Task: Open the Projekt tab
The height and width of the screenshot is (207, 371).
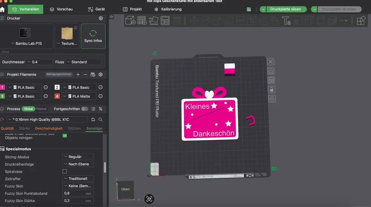Action: pos(132,9)
